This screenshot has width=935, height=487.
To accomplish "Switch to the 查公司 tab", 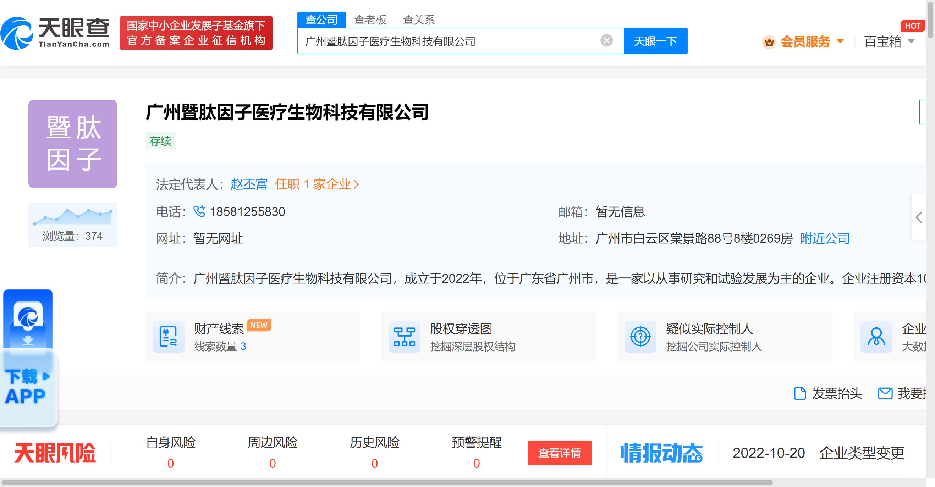I will [x=321, y=20].
